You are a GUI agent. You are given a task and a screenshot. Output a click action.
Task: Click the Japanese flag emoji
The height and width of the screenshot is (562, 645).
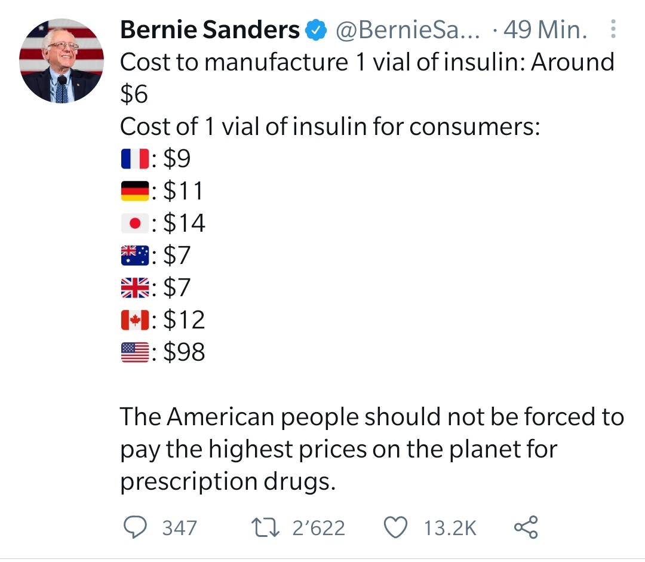point(134,223)
